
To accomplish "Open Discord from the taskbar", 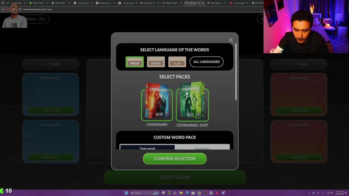I will point(223,193).
